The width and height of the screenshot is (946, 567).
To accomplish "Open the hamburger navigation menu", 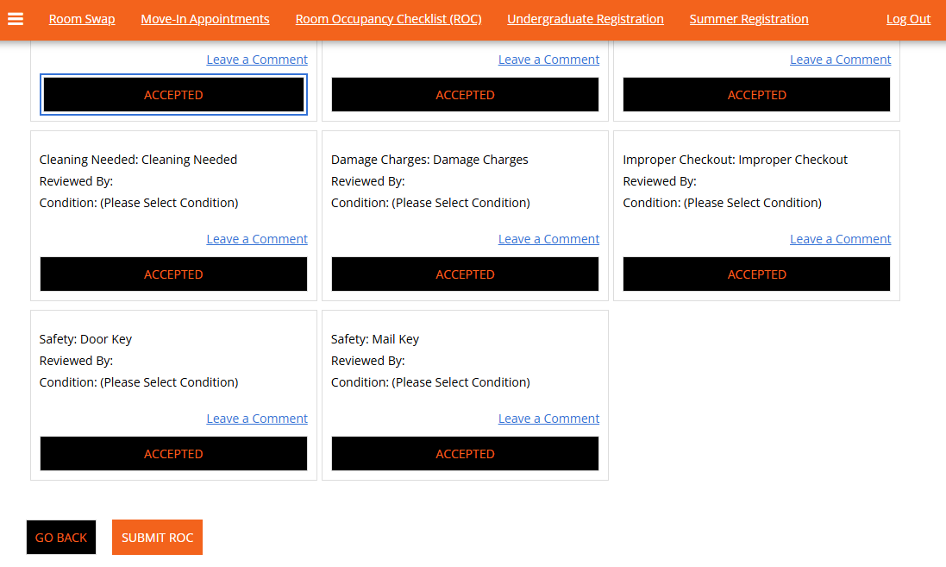I will click(16, 19).
